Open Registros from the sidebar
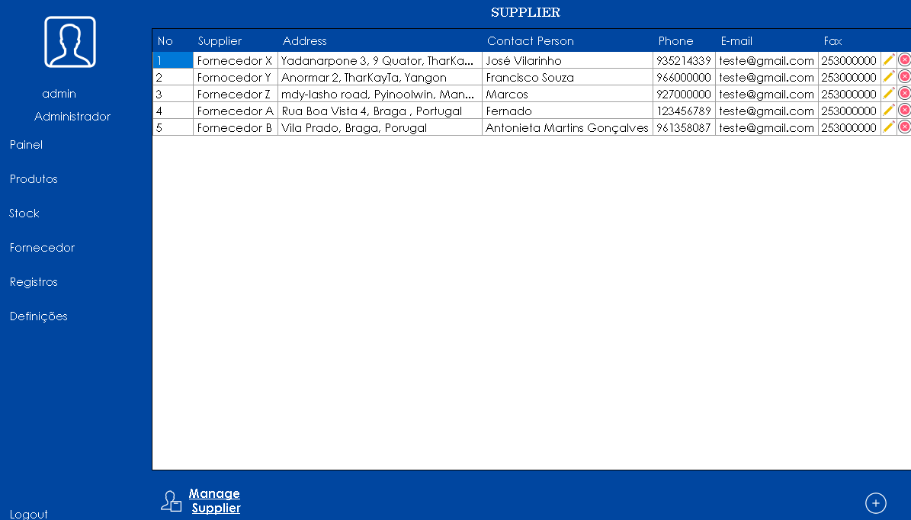 click(34, 282)
